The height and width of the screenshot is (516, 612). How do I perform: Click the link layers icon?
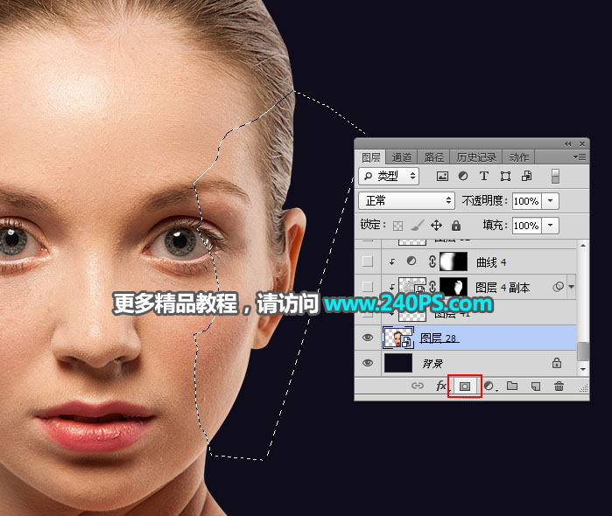(x=418, y=386)
